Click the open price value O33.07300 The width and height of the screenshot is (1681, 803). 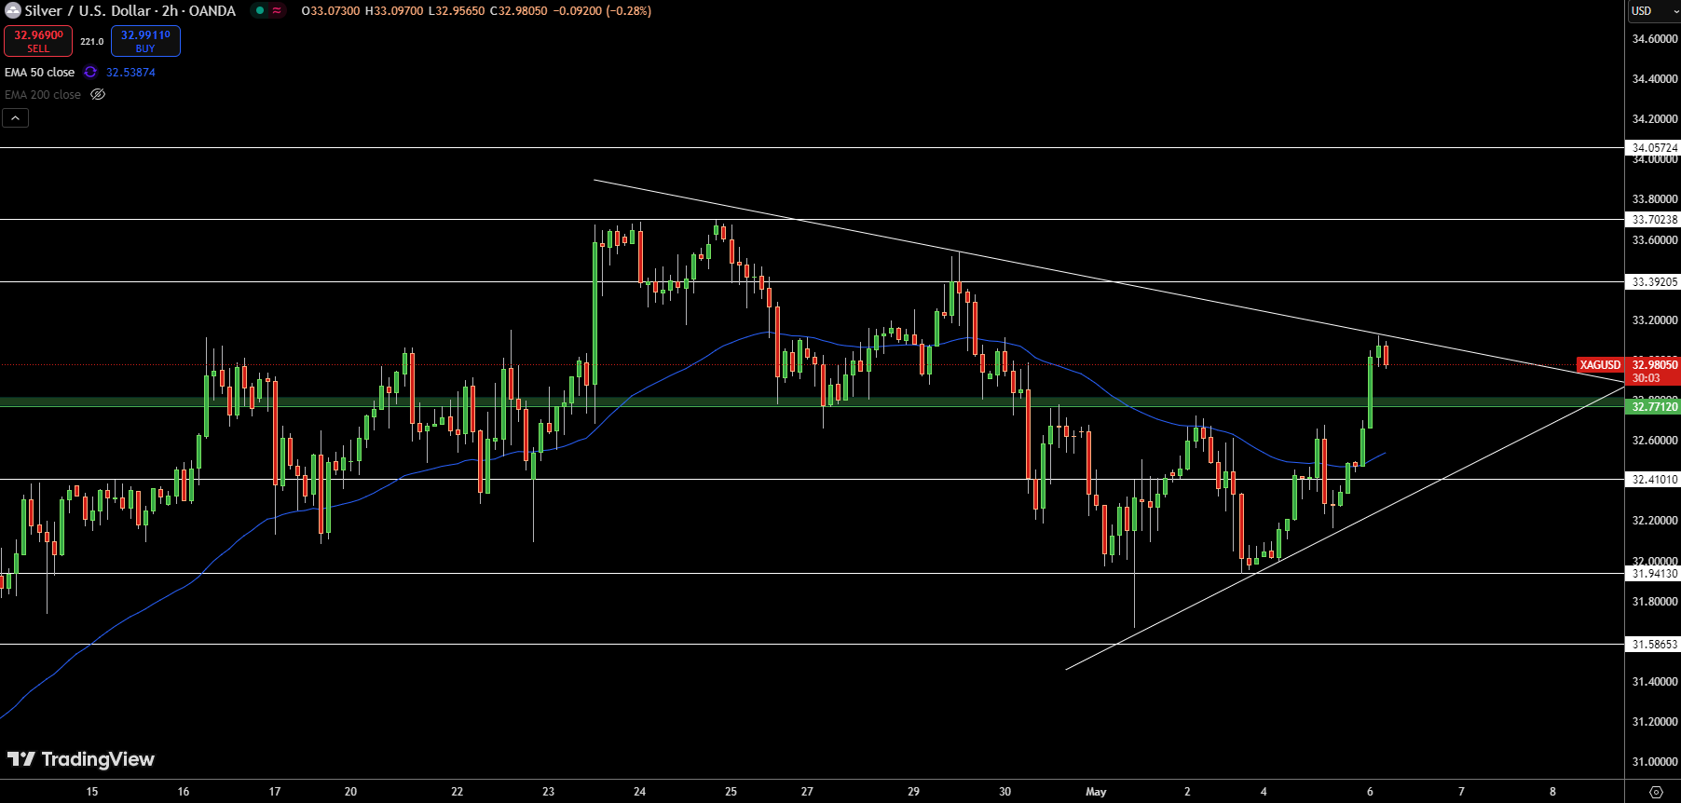pyautogui.click(x=330, y=11)
